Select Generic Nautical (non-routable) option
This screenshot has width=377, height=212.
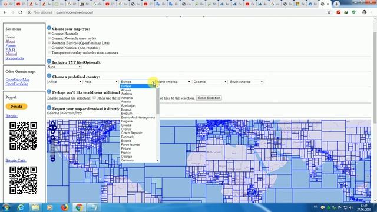[x=49, y=48]
